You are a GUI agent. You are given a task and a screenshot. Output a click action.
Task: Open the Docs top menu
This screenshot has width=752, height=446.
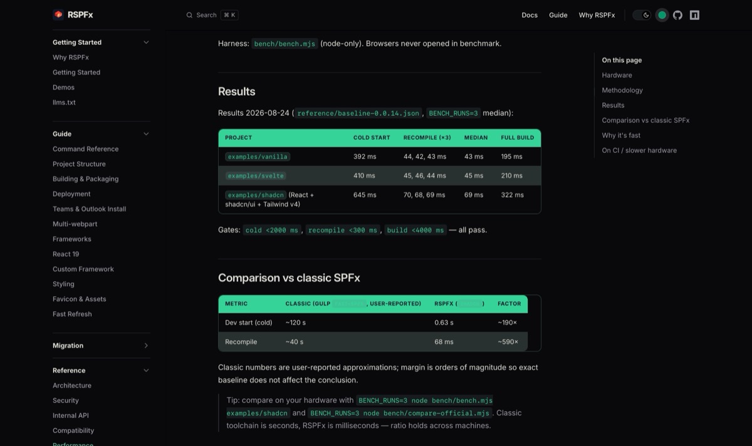pos(530,15)
